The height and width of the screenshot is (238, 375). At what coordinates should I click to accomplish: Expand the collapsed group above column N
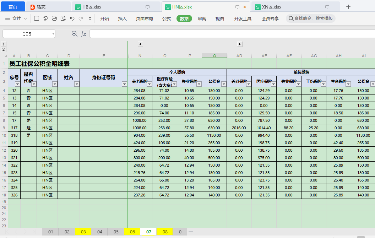(140, 44)
